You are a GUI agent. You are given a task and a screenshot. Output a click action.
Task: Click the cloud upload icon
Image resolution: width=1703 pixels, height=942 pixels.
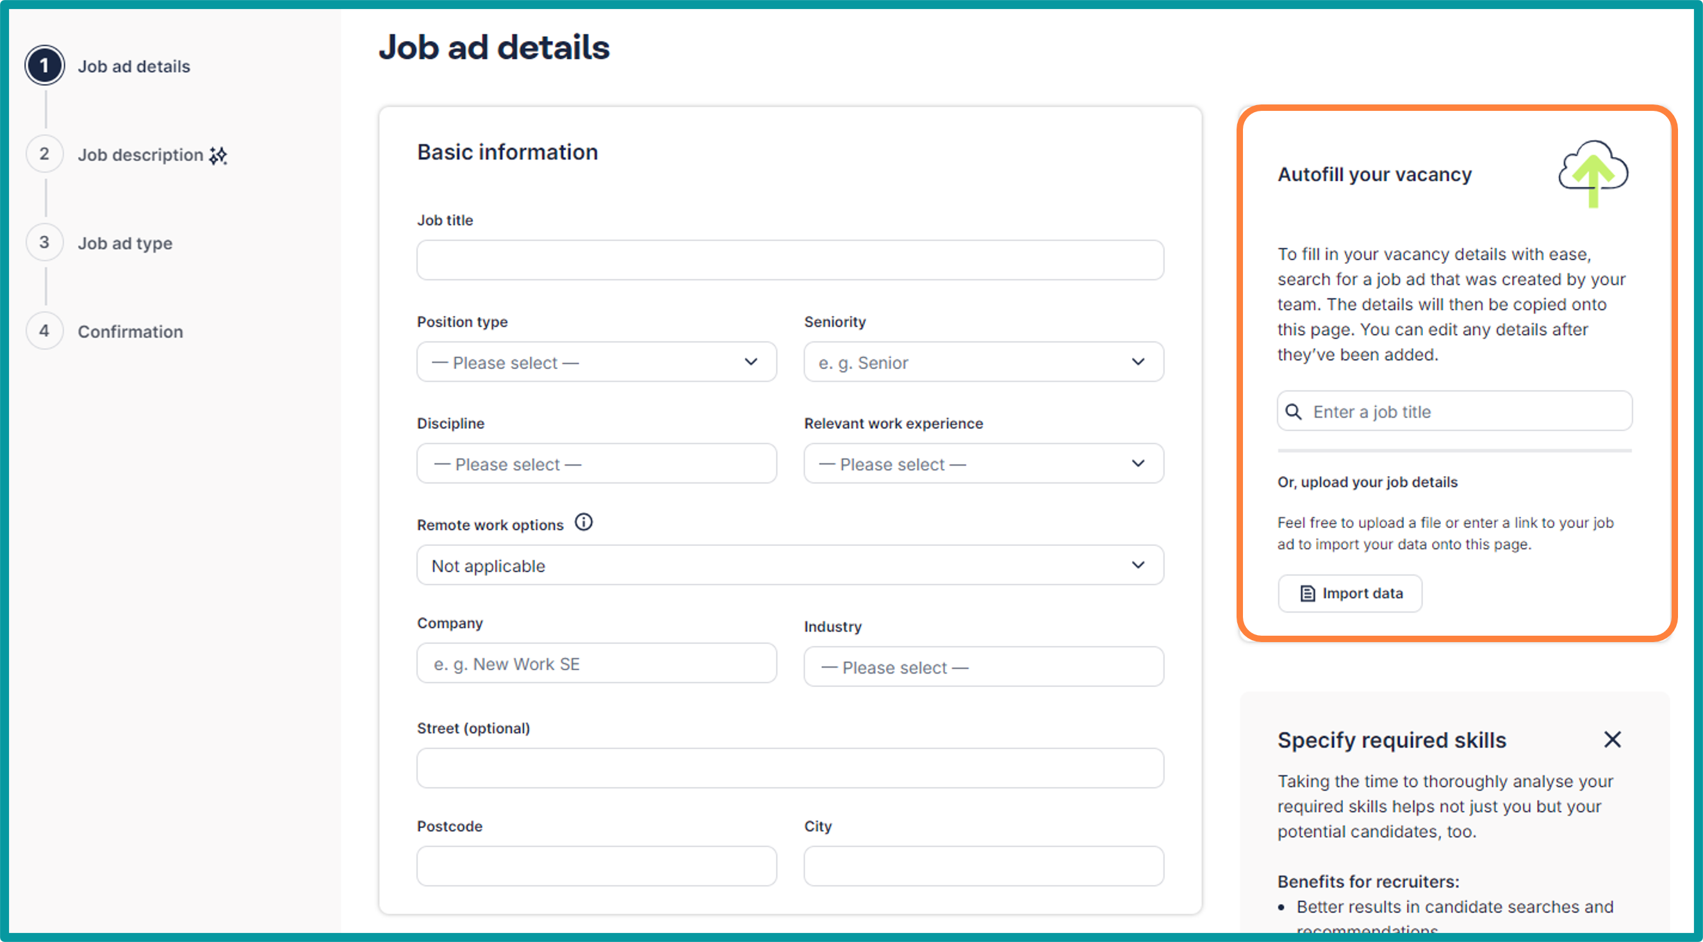click(x=1593, y=173)
